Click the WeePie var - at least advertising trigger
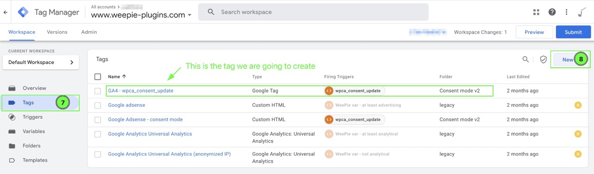This screenshot has width=594, height=174. 363,105
